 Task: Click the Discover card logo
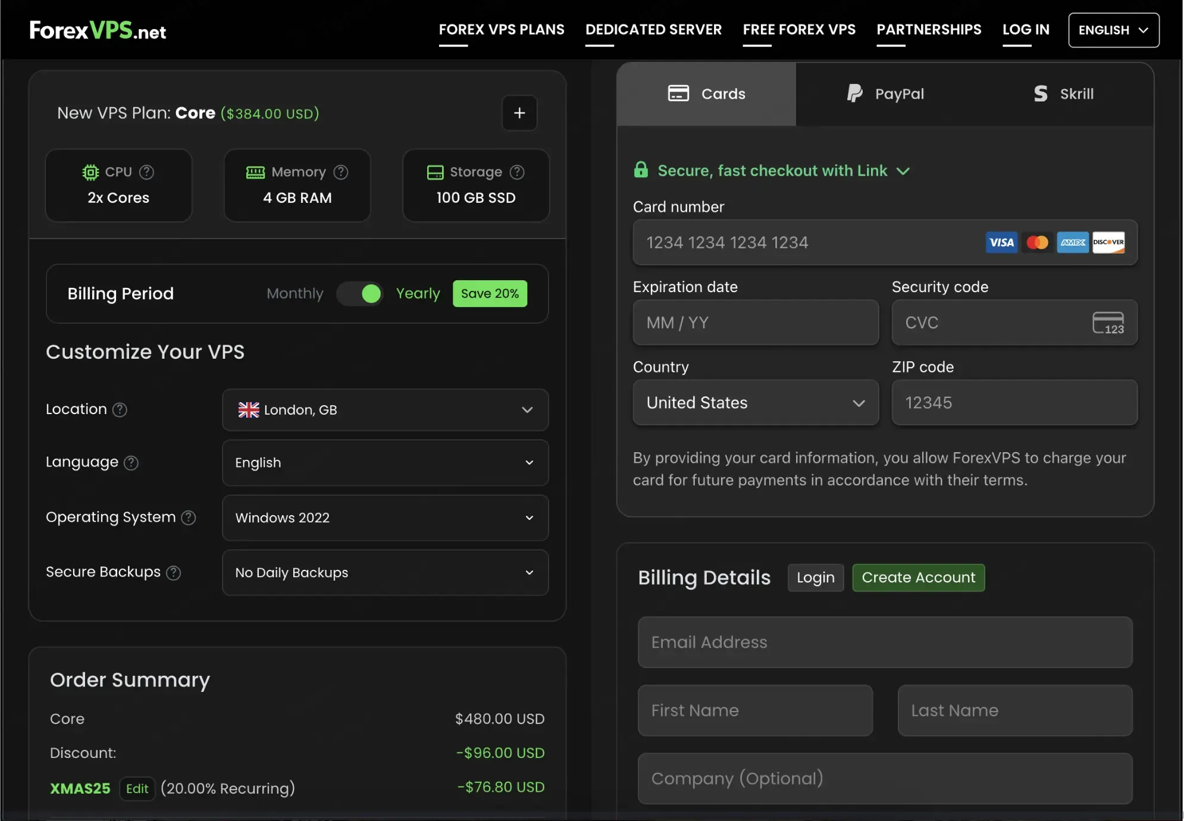1108,242
